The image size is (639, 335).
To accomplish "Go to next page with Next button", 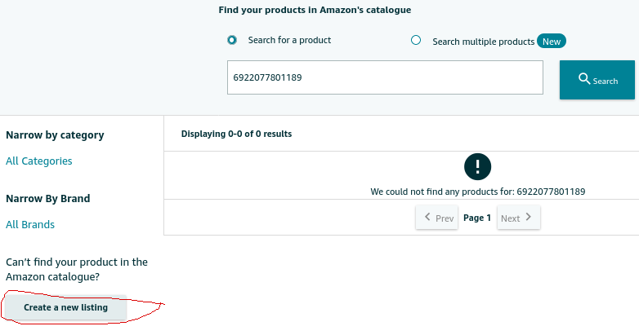I will 519,218.
